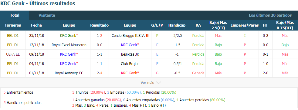Viewport: 298px width, 110px height.
Task: Click the Handicap column header
Action: point(177,25)
